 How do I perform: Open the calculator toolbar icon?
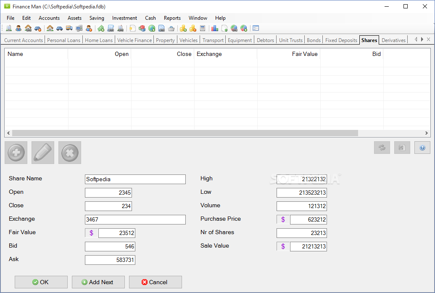203,28
